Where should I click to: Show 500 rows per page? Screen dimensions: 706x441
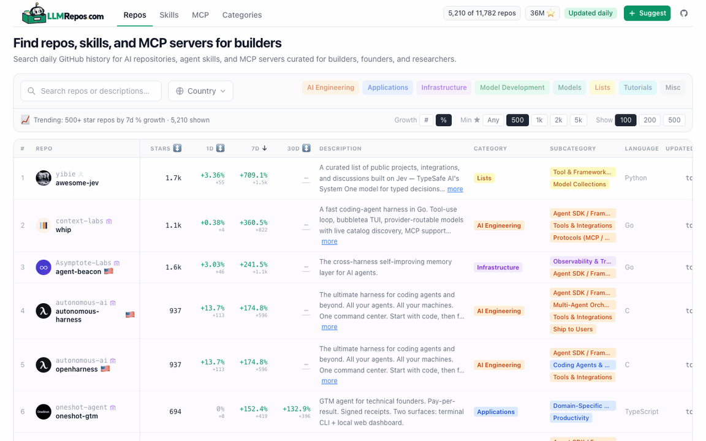674,120
